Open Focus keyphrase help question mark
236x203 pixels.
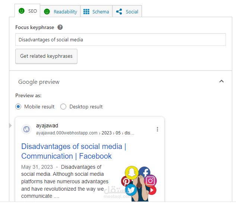pyautogui.click(x=60, y=27)
